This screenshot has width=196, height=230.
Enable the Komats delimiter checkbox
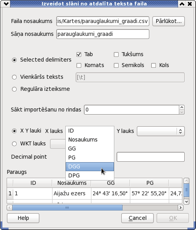pos(79,65)
